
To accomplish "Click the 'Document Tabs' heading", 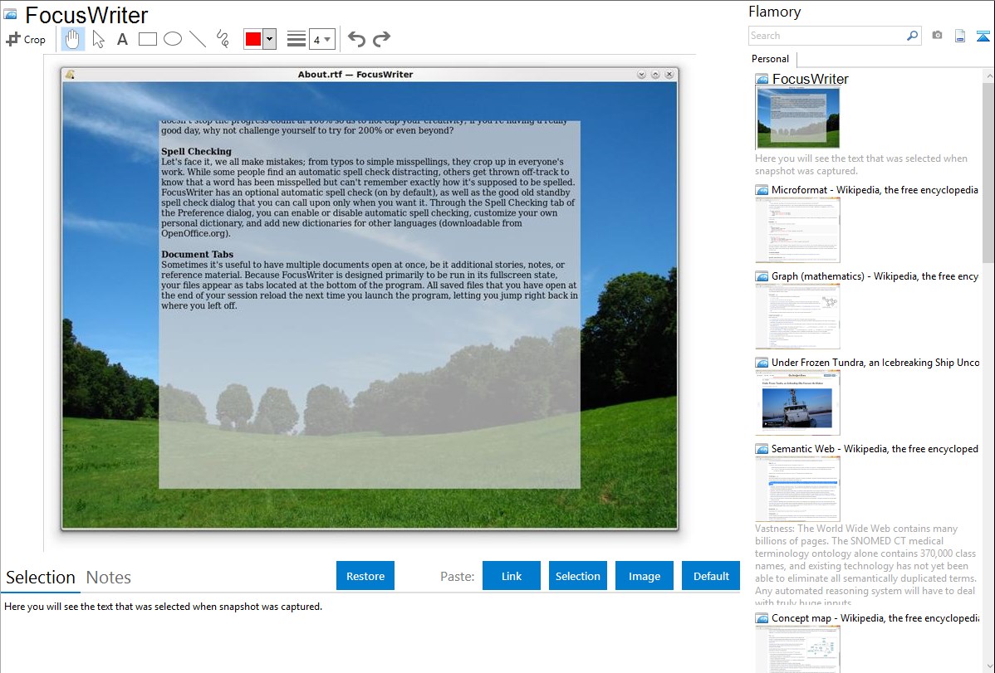I will 198,255.
